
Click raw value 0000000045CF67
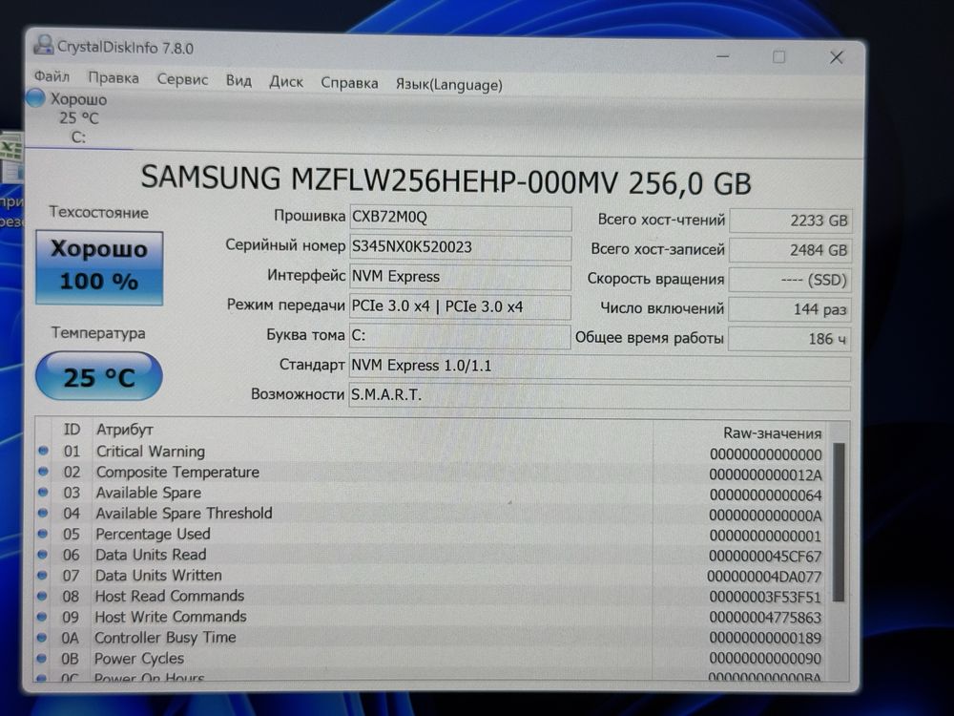click(x=765, y=557)
